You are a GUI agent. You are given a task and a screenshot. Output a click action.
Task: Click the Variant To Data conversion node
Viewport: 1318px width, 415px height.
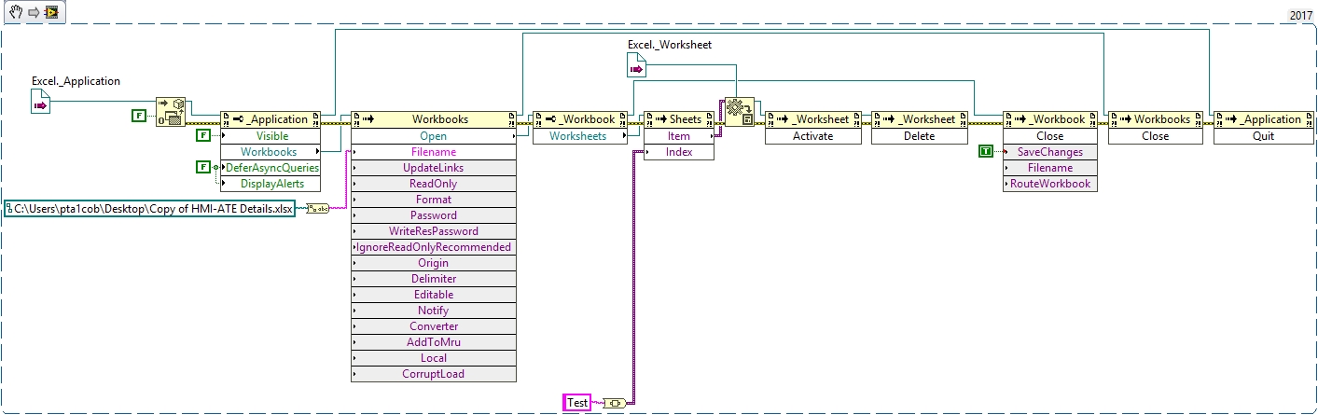(740, 112)
